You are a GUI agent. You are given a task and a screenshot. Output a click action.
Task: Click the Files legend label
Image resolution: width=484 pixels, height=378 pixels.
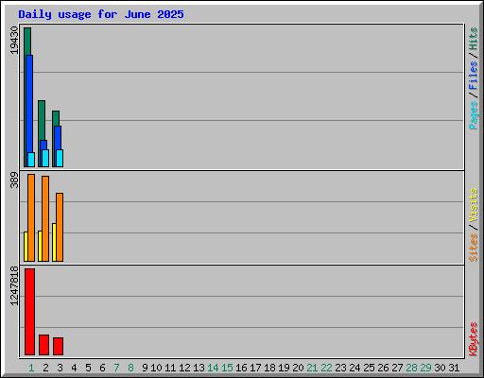[x=473, y=76]
